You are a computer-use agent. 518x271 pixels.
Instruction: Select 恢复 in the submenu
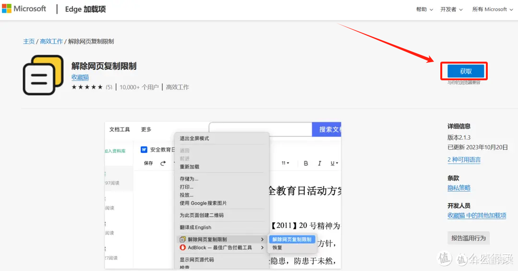(x=277, y=248)
